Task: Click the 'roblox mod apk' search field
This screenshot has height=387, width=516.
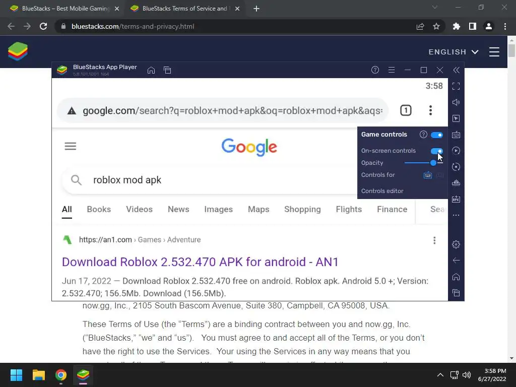Action: tap(209, 180)
